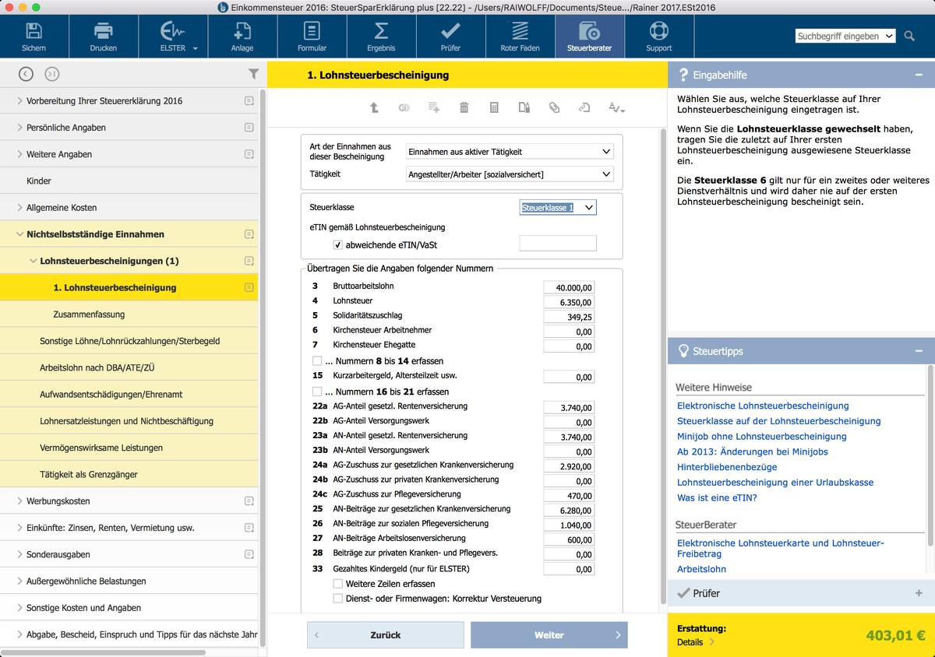Open the Suchbegriff eingeben combo box
This screenshot has width=935, height=657.
pyautogui.click(x=845, y=36)
